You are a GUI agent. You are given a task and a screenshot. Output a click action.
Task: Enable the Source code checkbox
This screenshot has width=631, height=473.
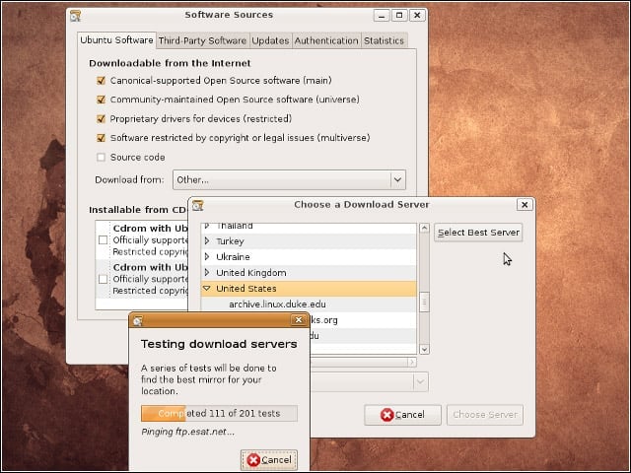tap(101, 157)
